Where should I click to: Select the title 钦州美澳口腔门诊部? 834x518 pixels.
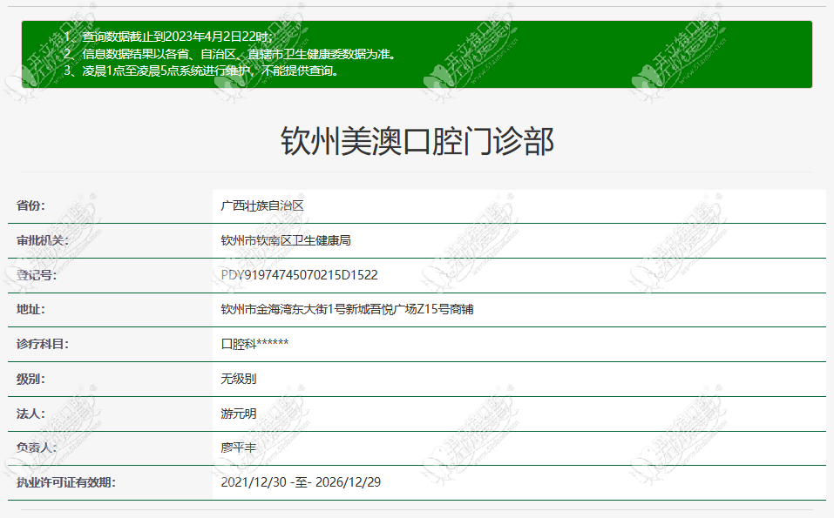click(417, 141)
